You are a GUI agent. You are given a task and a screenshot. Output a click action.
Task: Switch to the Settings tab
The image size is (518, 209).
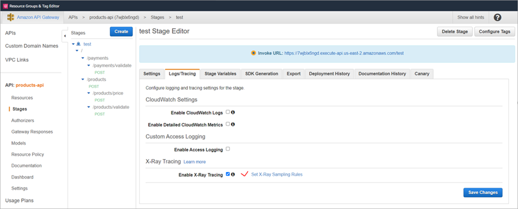pyautogui.click(x=152, y=74)
